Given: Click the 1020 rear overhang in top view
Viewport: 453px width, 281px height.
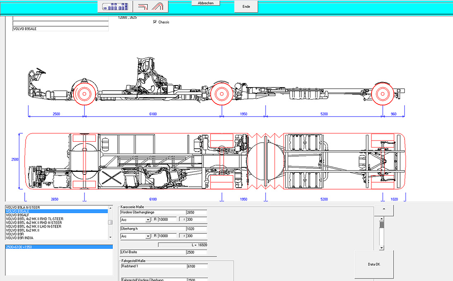Looking at the screenshot, I should (x=394, y=199).
